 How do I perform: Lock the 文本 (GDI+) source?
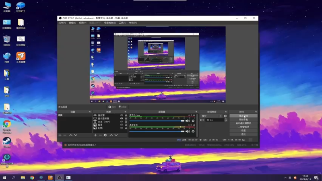point(126,122)
